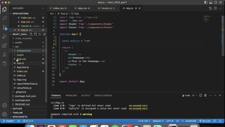Collapse the REACT_2023 project section
The height and width of the screenshot is (127, 225).
11,34
